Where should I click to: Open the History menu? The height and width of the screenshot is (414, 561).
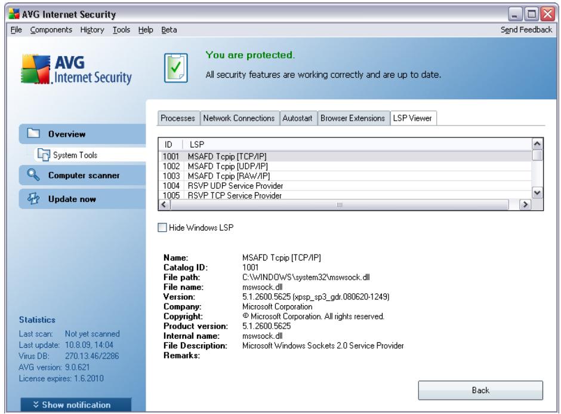(92, 30)
